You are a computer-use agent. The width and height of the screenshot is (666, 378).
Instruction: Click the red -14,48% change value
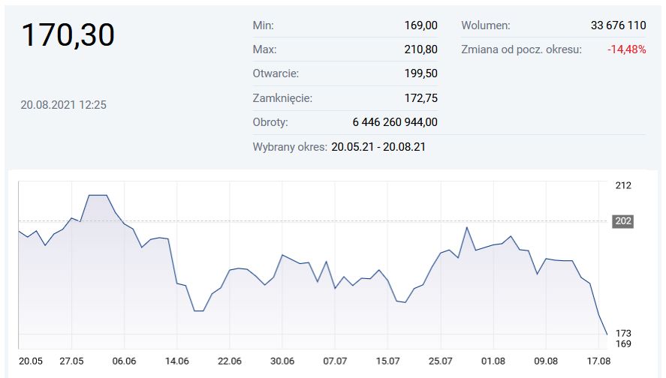point(627,49)
